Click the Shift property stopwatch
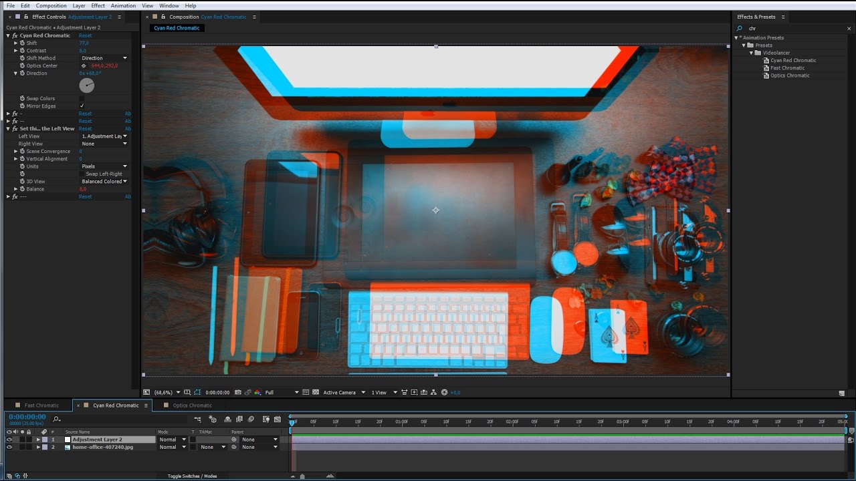Viewport: 856px width, 481px height. (x=23, y=43)
